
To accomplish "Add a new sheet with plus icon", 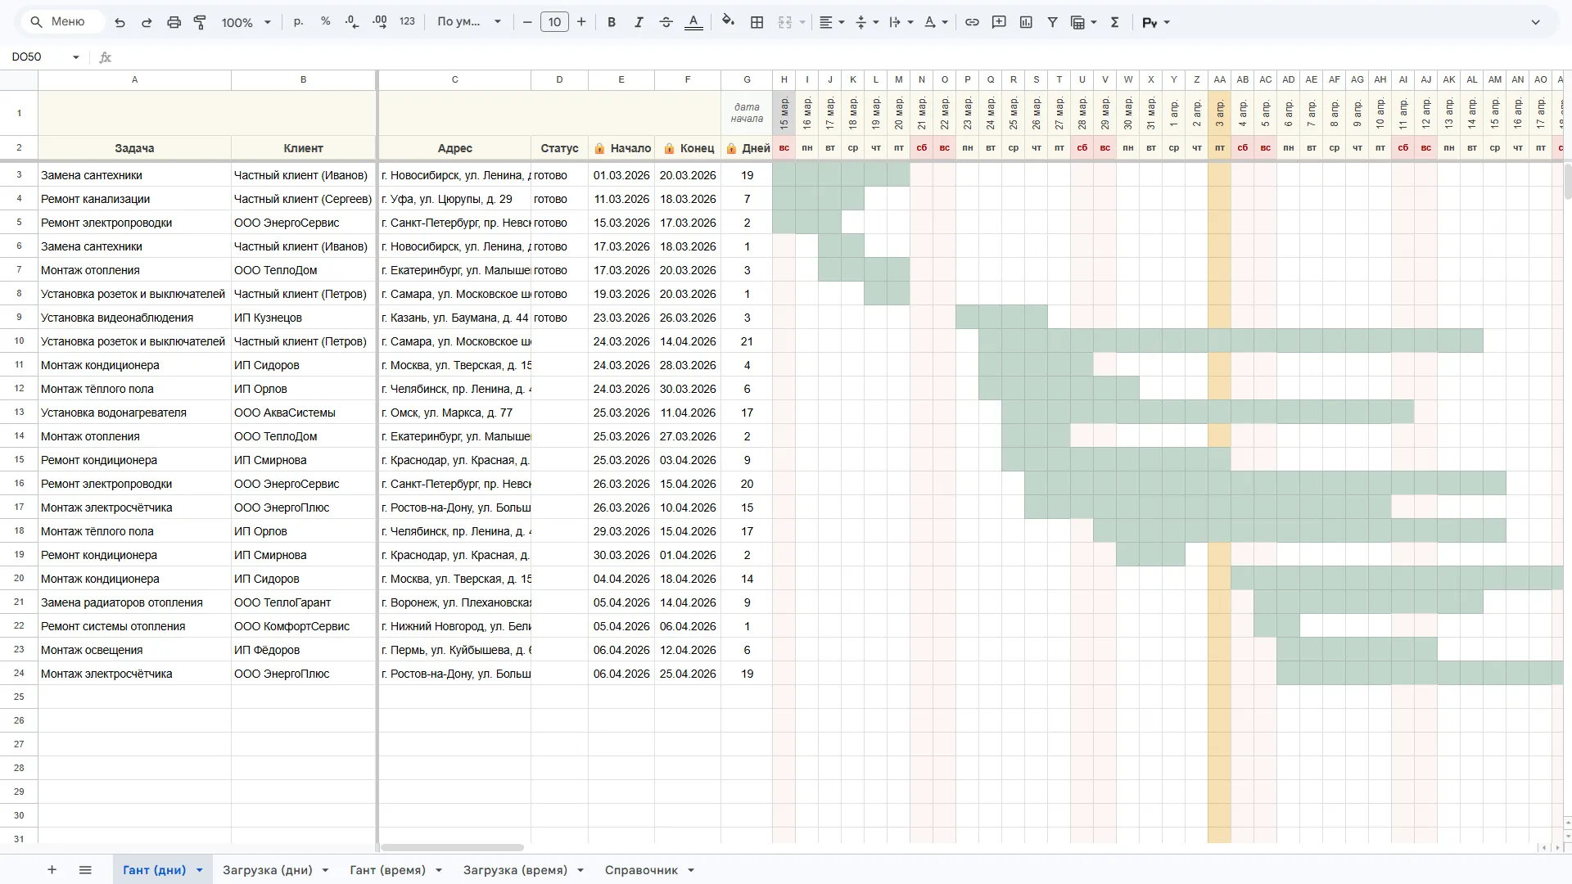I will (52, 869).
